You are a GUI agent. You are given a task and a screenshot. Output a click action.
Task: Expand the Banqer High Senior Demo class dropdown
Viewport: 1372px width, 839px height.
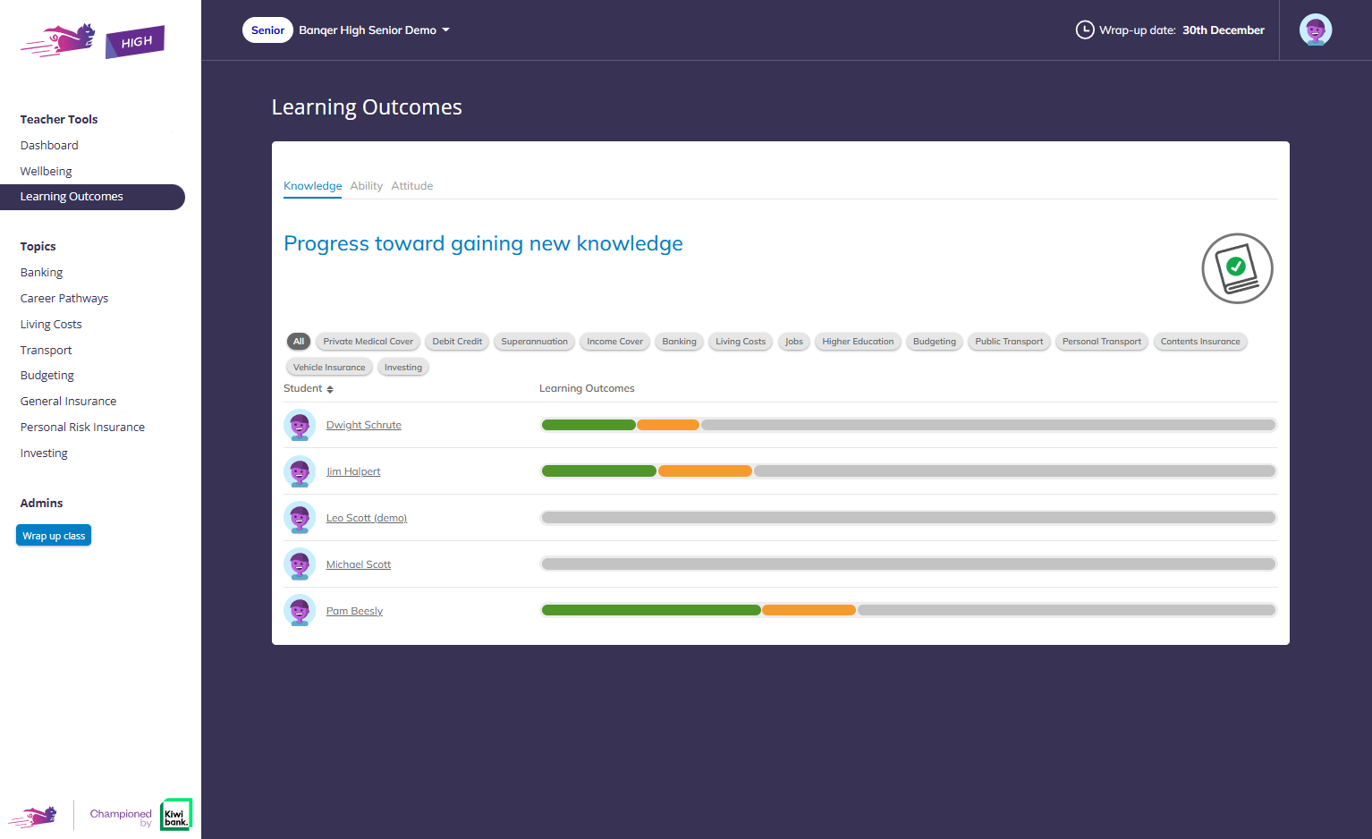(374, 30)
